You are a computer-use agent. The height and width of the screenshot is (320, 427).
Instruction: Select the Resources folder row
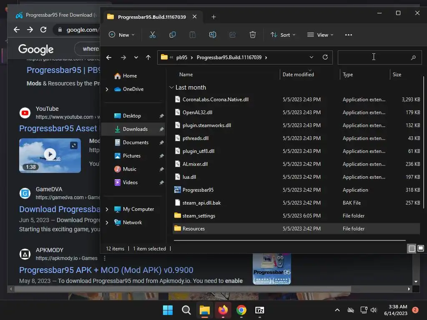click(x=296, y=229)
